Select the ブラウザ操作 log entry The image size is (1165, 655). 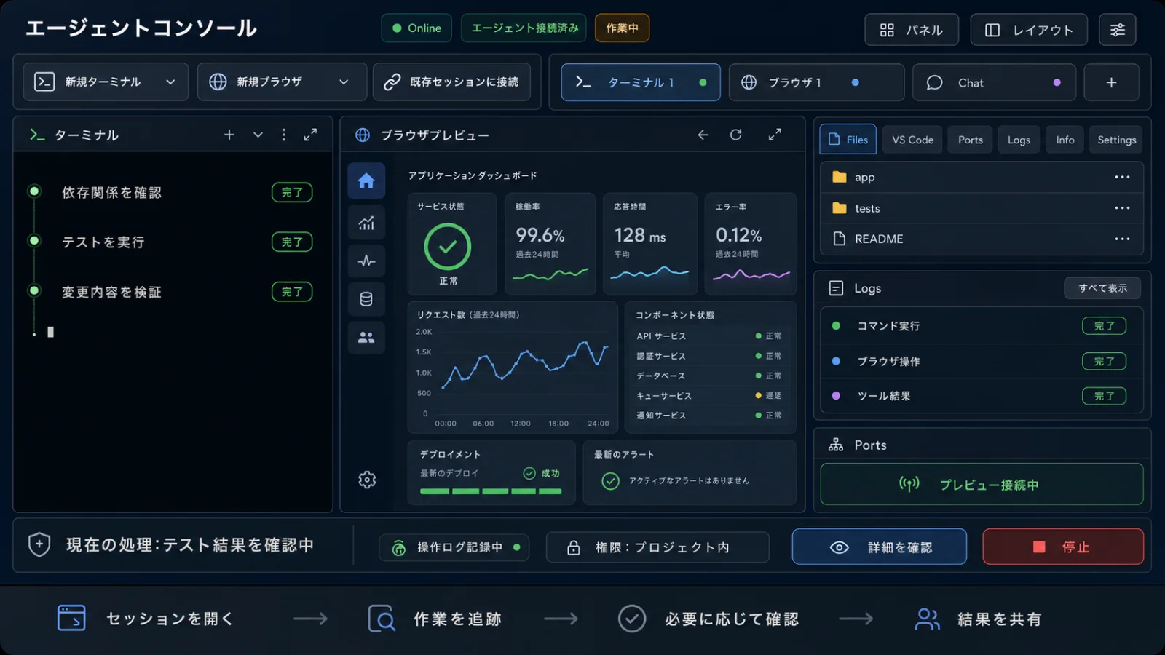tap(982, 361)
